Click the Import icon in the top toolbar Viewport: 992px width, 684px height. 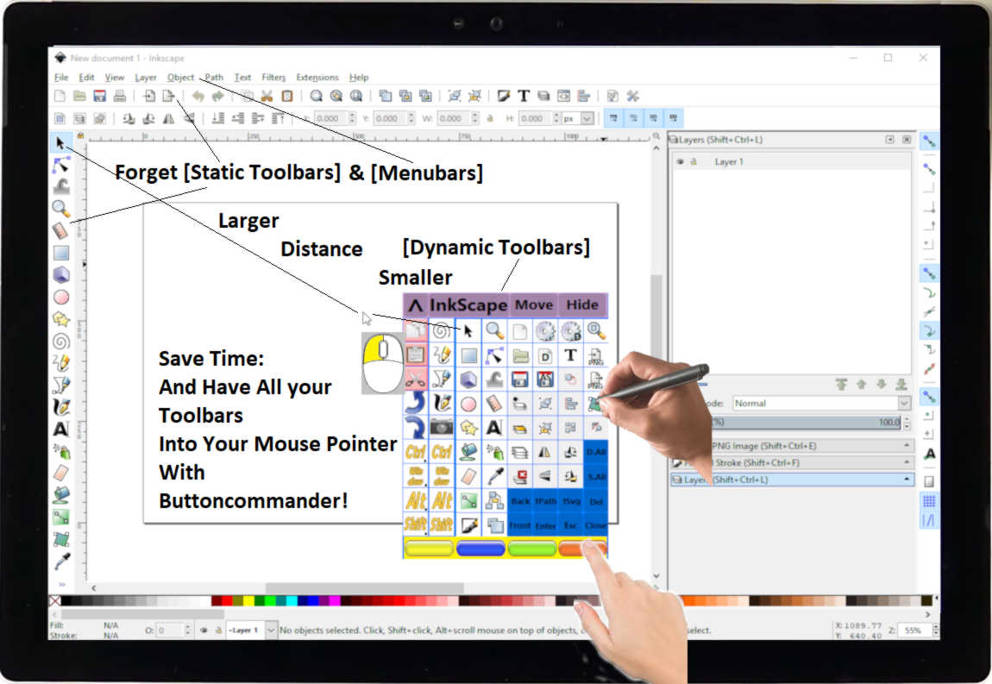tap(148, 97)
